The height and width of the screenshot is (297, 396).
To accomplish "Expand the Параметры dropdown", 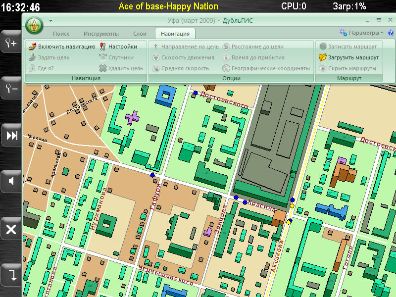I will (362, 33).
